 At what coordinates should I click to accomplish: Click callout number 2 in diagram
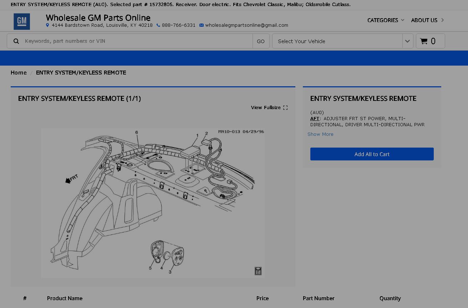[x=207, y=134]
